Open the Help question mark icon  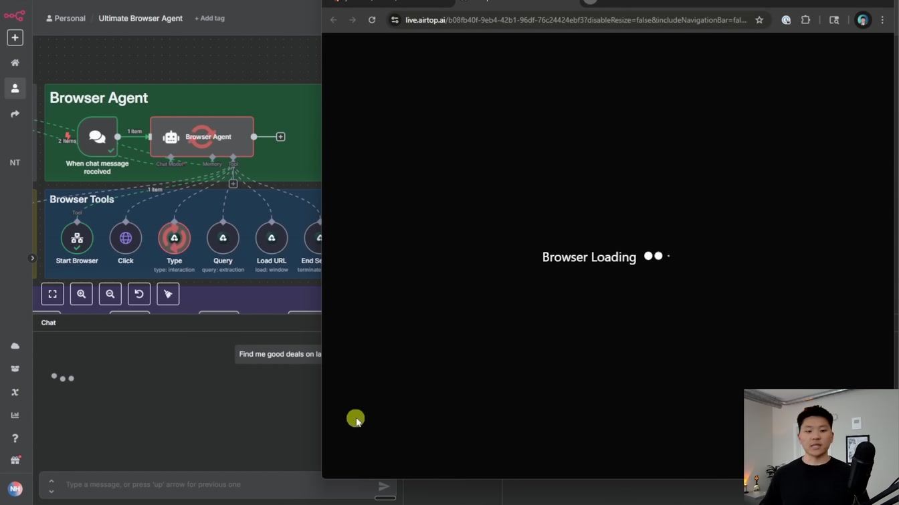(15, 438)
